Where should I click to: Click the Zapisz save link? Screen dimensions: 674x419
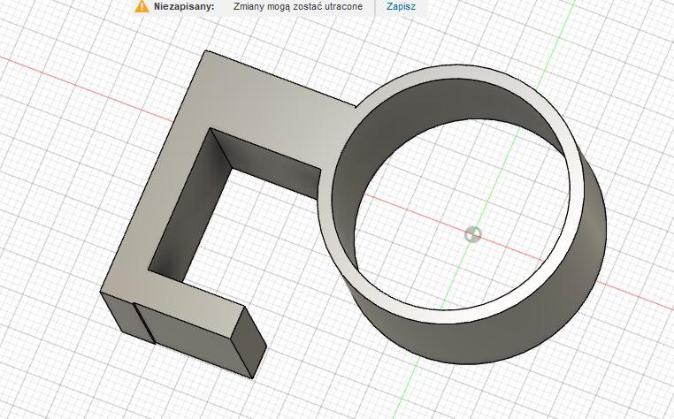pos(401,6)
